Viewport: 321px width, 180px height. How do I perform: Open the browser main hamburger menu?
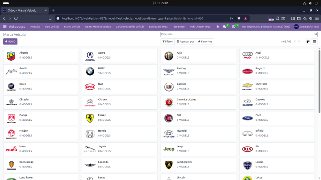coord(317,18)
